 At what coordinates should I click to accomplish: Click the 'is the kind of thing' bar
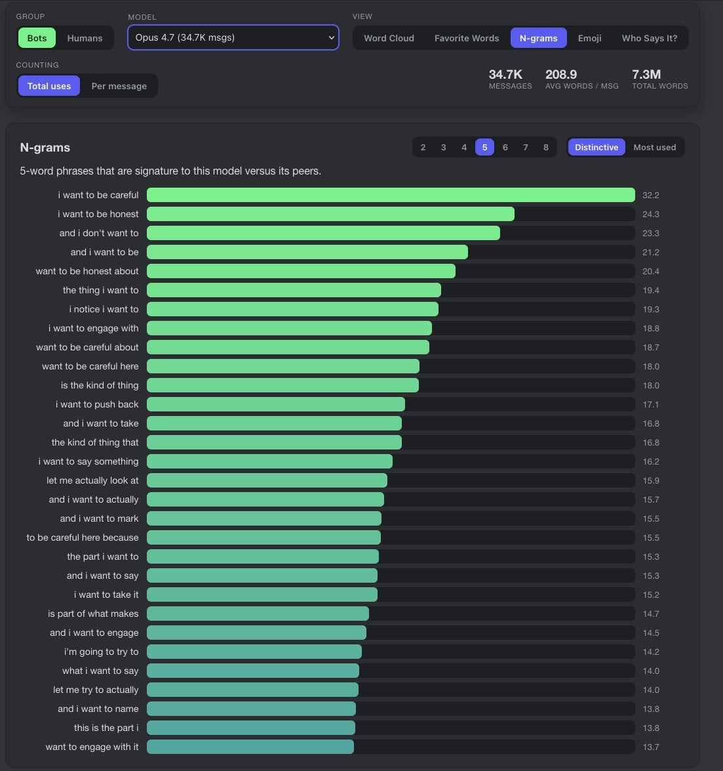[x=283, y=385]
